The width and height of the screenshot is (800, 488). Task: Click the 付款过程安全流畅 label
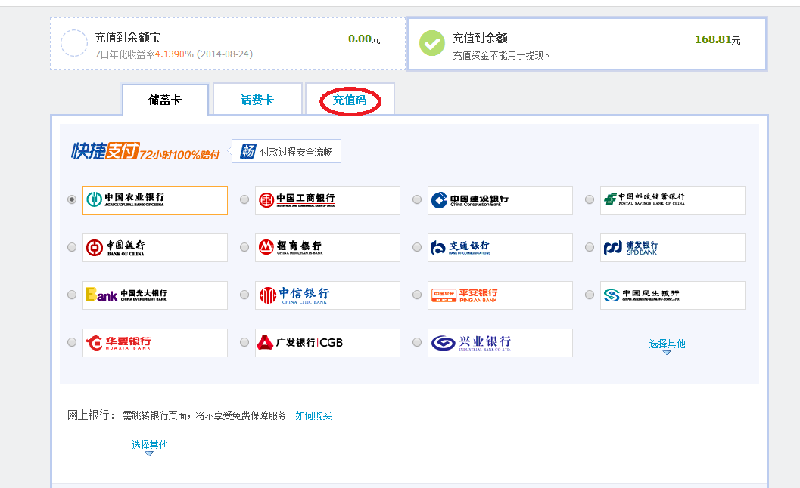coord(296,152)
